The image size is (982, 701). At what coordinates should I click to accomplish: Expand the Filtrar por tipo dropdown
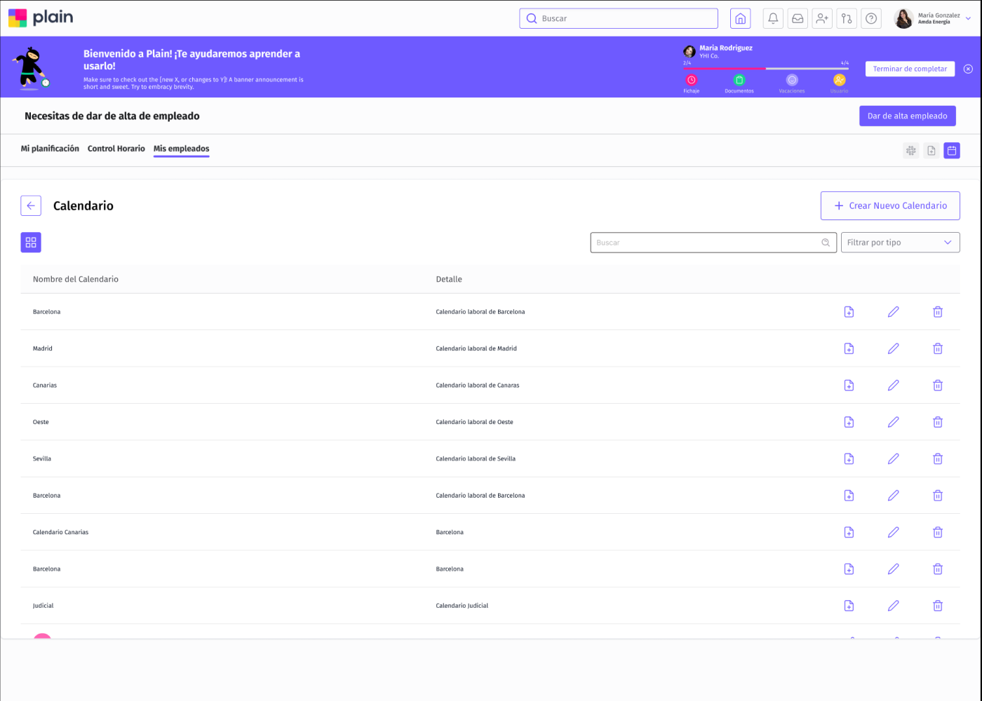(x=900, y=243)
